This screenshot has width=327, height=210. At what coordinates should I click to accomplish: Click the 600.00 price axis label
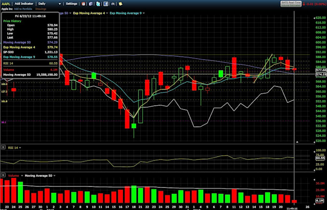click(x=321, y=42)
